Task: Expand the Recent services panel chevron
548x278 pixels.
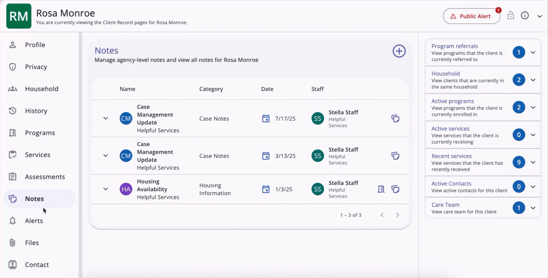Action: pos(533,162)
